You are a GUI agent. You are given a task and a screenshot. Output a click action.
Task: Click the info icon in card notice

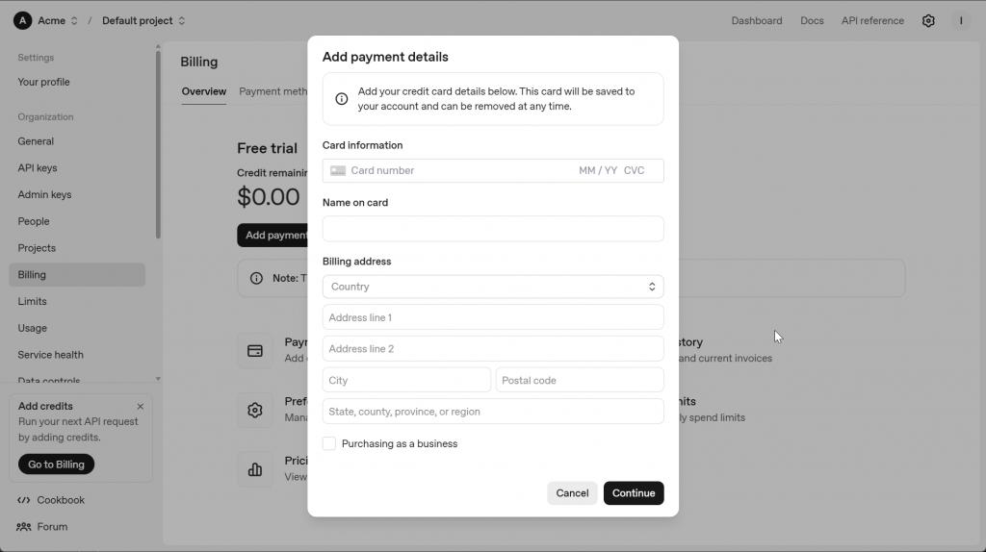coord(341,99)
